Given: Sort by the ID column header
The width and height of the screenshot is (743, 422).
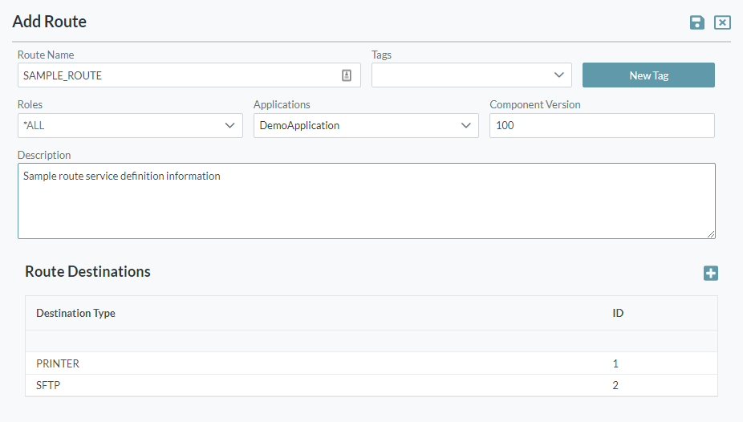Looking at the screenshot, I should click(x=618, y=313).
